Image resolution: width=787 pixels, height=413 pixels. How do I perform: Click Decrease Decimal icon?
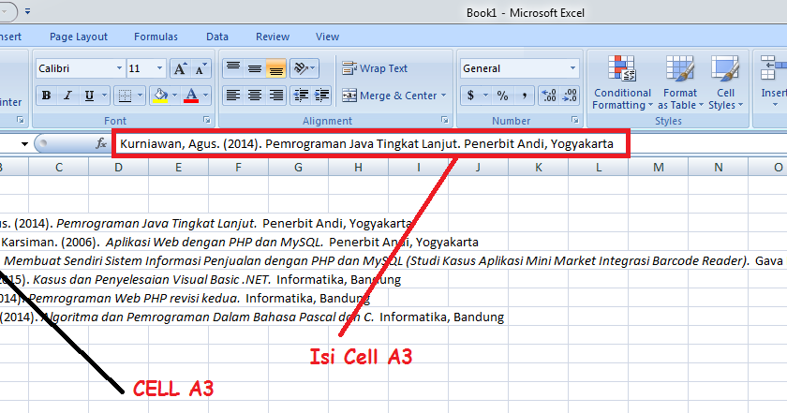click(570, 96)
